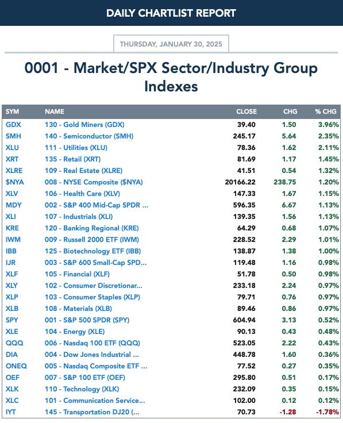The width and height of the screenshot is (343, 423).
Task: Open 109 - Real Estate (XLRE) link
Action: (x=83, y=171)
